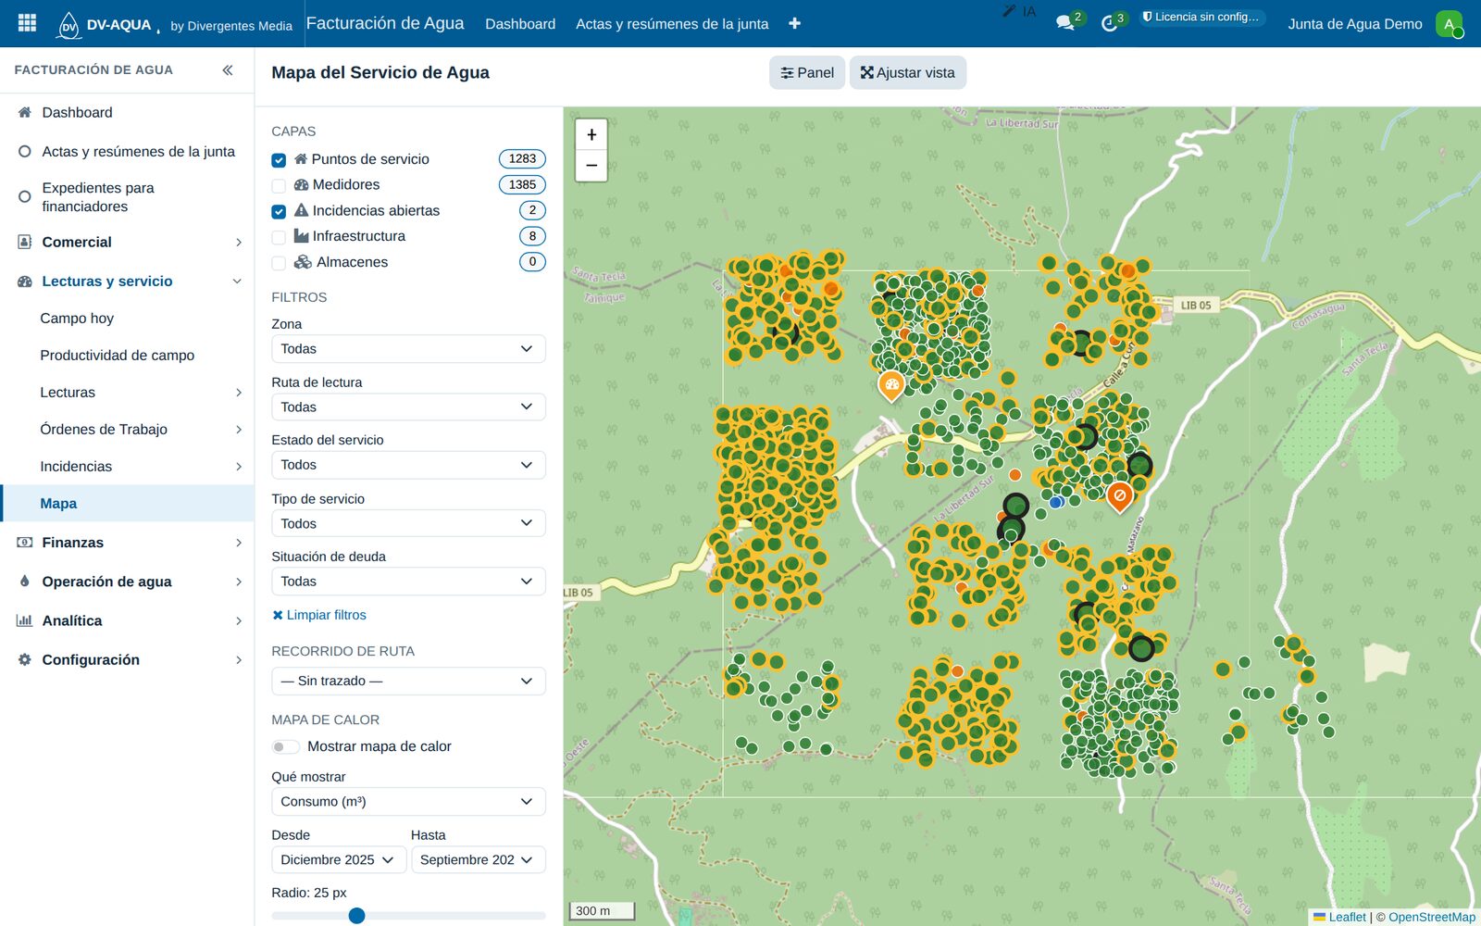Click the Licencia sin config badge
This screenshot has width=1481, height=926.
(1201, 18)
